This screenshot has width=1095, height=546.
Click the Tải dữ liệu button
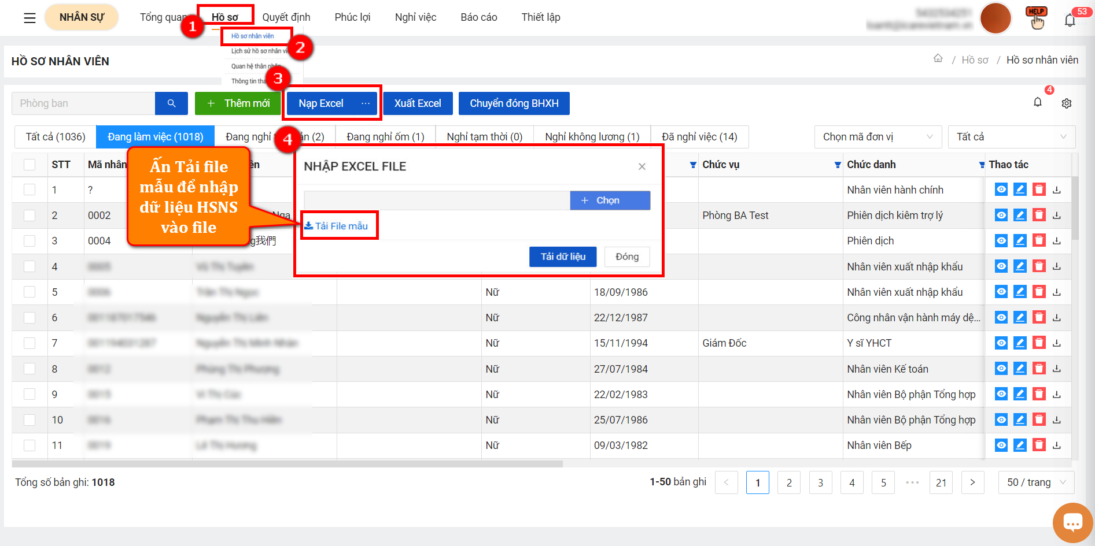coord(563,257)
